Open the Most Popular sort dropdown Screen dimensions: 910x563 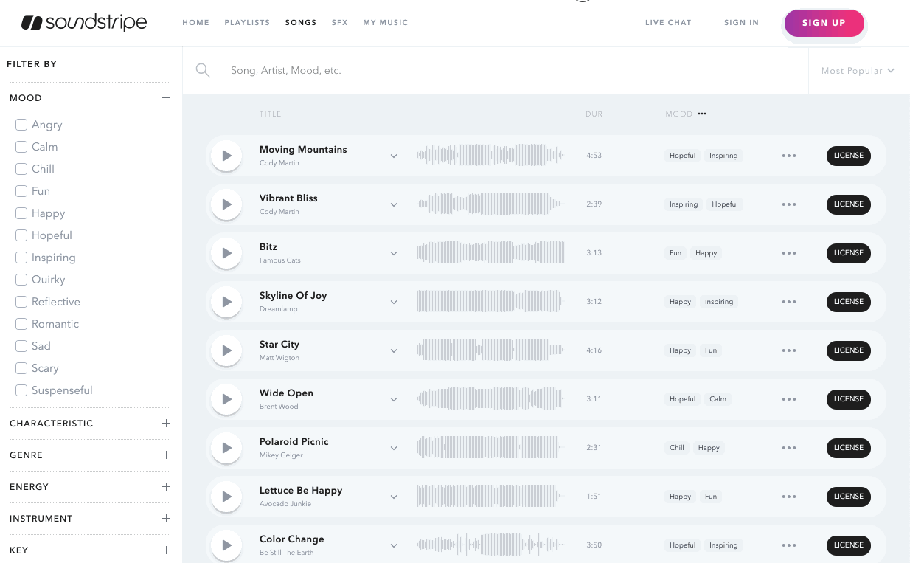(x=858, y=70)
